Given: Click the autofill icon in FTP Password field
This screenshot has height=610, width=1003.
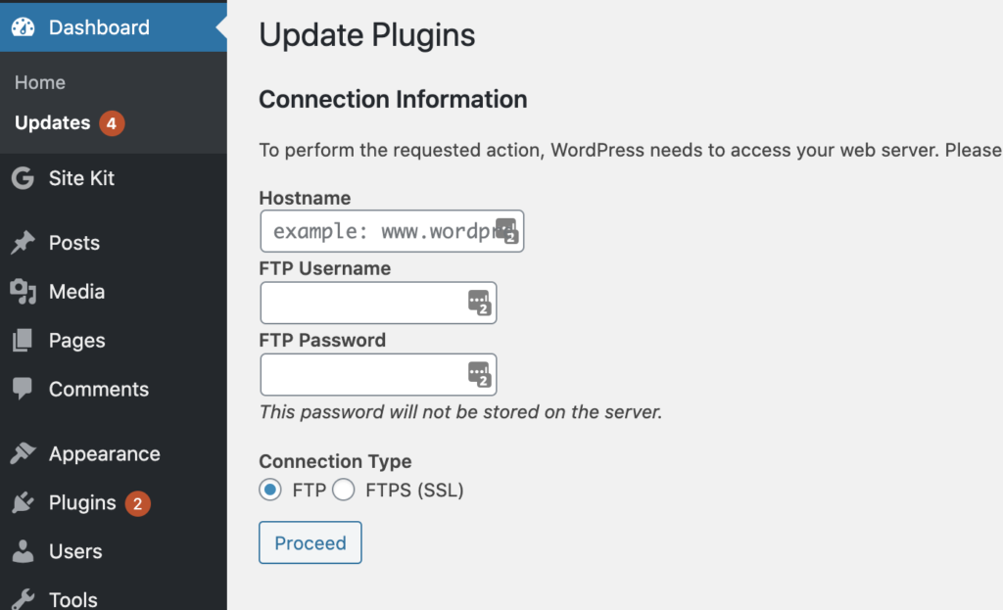Looking at the screenshot, I should point(479,374).
